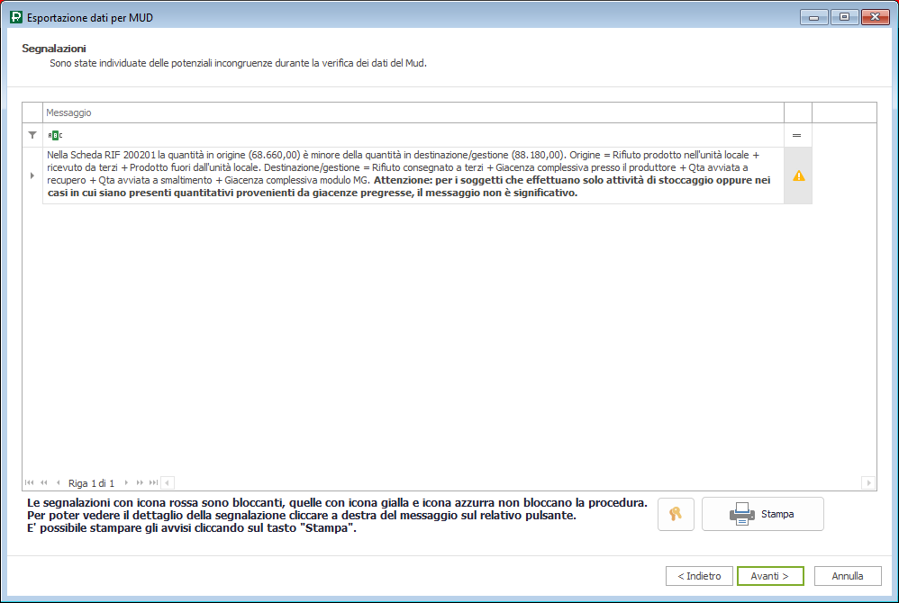899x603 pixels.
Task: Go to the previous record in navigator
Action: tap(58, 483)
